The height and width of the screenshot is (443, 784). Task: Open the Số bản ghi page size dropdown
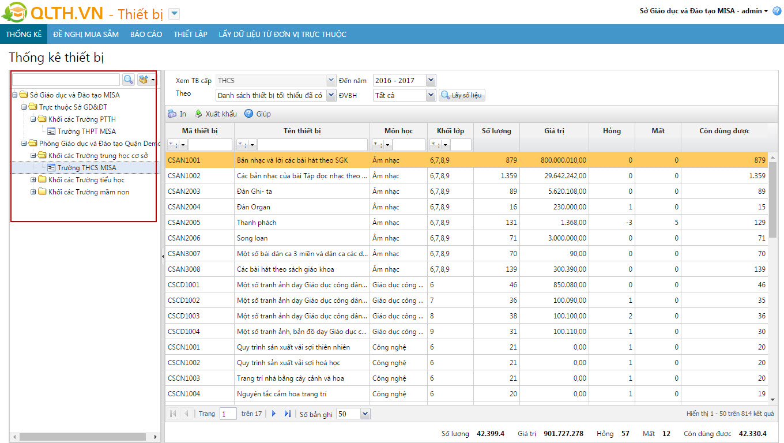click(x=365, y=414)
